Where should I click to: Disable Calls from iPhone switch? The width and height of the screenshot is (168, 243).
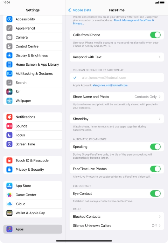tap(155, 35)
